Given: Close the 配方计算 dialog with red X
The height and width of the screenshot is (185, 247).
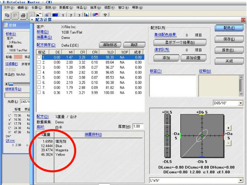Looking at the screenshot, I should (x=243, y=20).
